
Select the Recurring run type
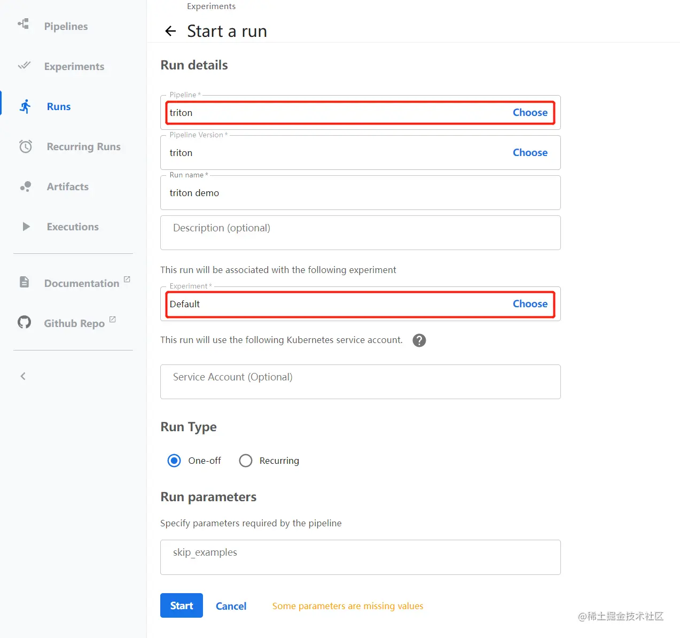coord(246,461)
